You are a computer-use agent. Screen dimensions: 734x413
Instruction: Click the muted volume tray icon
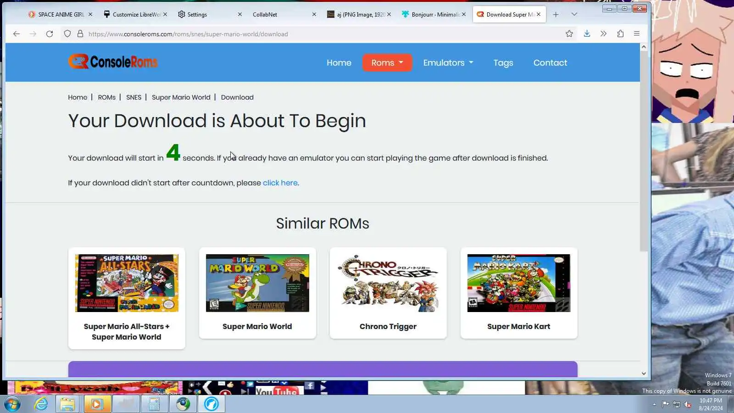[688, 404]
